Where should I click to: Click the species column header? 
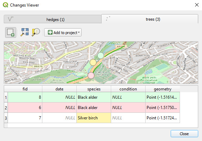pos(94,89)
